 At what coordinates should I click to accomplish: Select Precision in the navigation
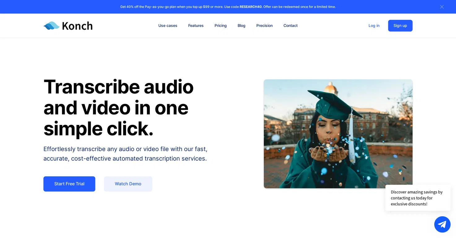(264, 26)
